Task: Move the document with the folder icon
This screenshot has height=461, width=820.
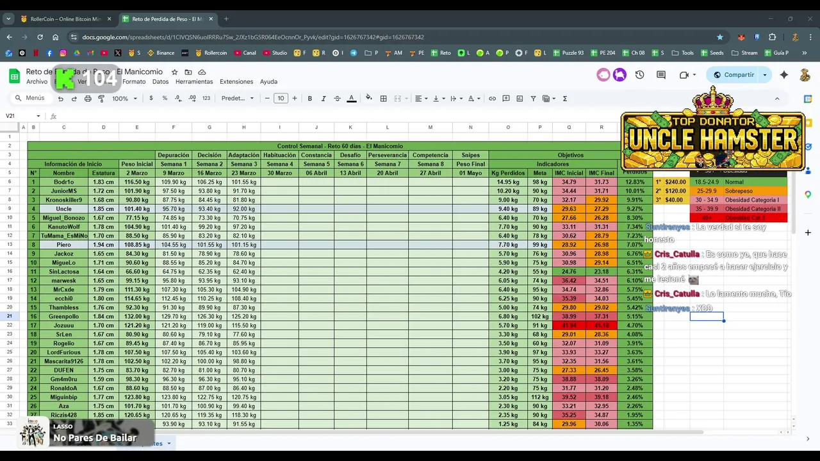Action: (x=188, y=72)
